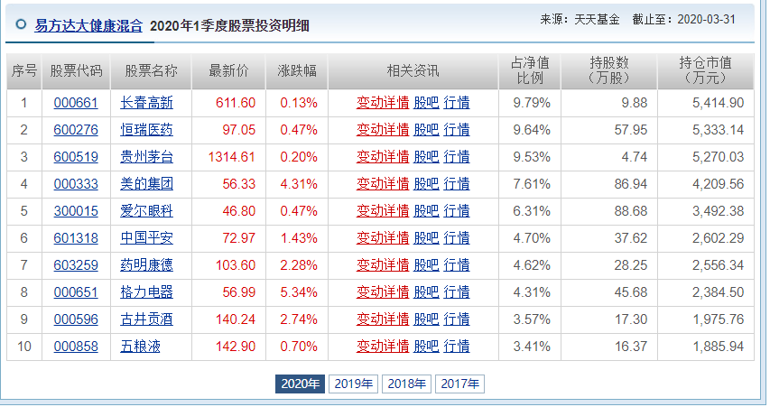Open 股吧 for 五粮液
The height and width of the screenshot is (407, 770).
[426, 347]
